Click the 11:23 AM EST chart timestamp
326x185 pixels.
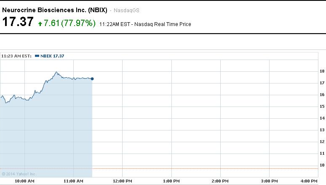(17, 56)
